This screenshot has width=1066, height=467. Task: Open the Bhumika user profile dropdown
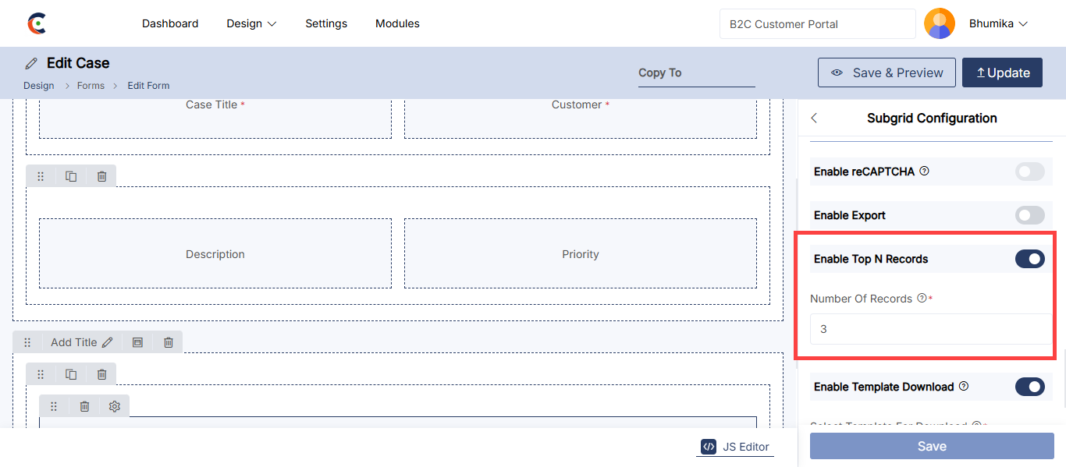(998, 24)
